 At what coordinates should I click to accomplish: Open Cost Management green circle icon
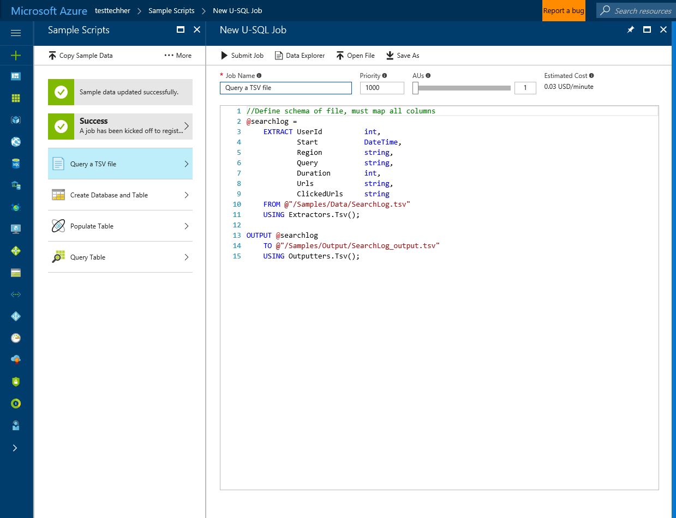click(16, 403)
